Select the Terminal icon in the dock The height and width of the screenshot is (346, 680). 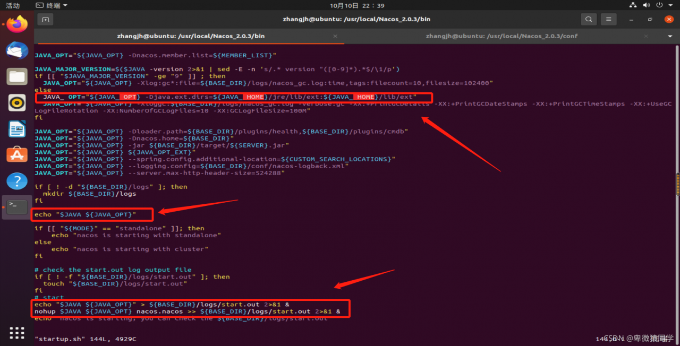click(17, 207)
